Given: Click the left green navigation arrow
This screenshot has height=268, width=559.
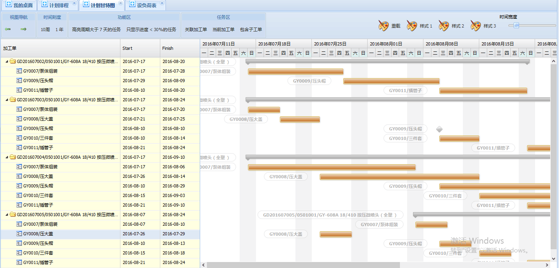Looking at the screenshot, I should tap(8, 29).
